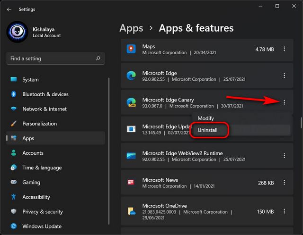Open menu for Edge WebView2 Runtime
This screenshot has height=235, width=303.
(284, 156)
